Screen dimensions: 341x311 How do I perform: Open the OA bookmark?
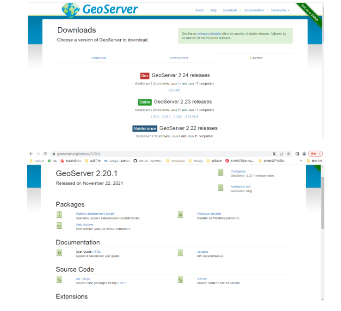click(x=52, y=161)
